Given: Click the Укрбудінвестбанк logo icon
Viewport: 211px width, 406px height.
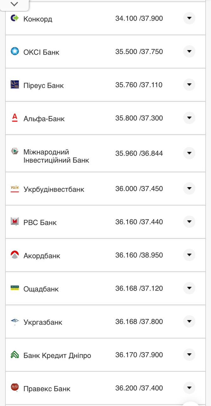Looking at the screenshot, I should pos(15,189).
